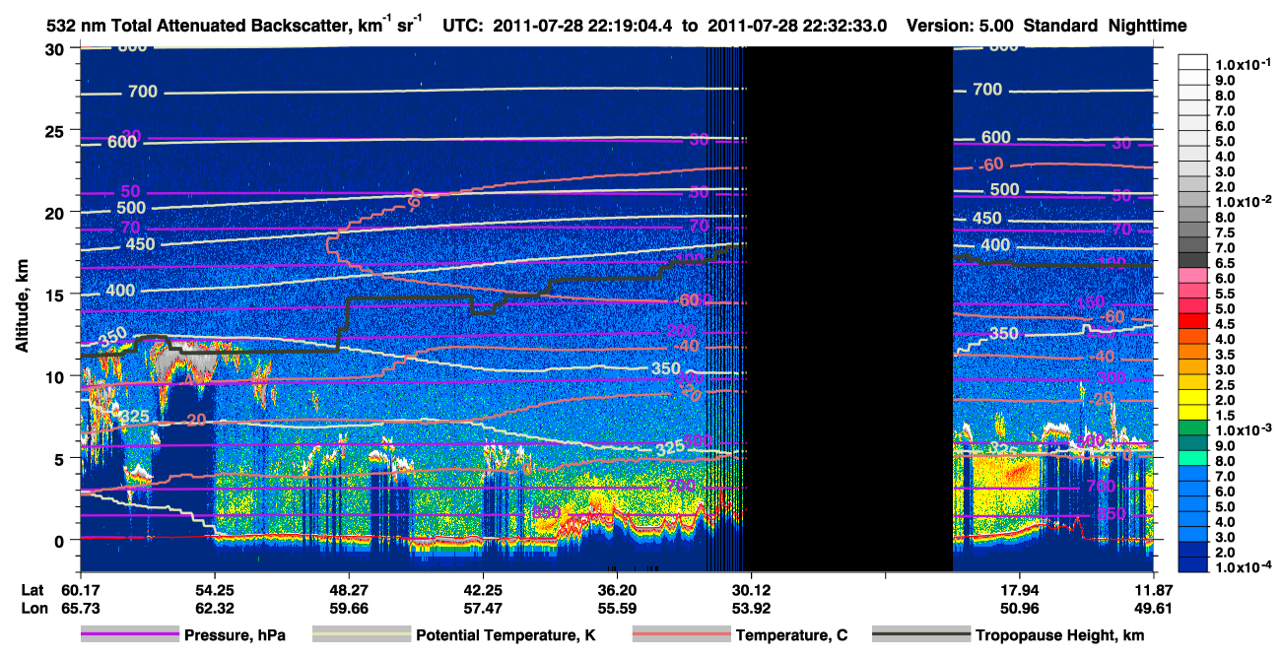Click the longitude value '57.47'
This screenshot has width=1281, height=657.
[x=482, y=608]
